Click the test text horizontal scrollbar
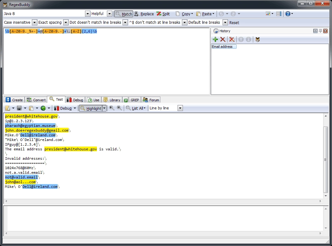 163,201
